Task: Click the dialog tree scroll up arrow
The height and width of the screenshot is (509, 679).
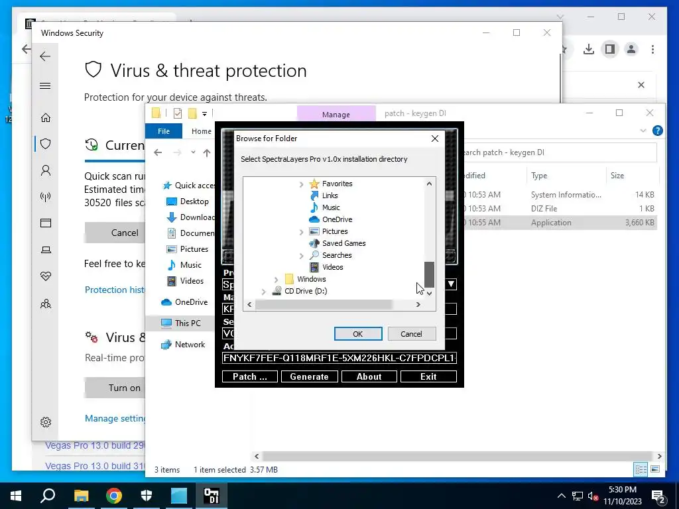Action: tap(429, 184)
